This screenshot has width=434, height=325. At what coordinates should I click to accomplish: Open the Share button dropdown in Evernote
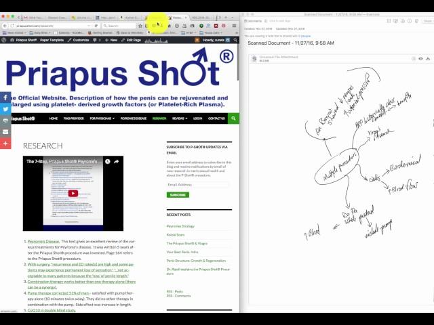coord(428,21)
